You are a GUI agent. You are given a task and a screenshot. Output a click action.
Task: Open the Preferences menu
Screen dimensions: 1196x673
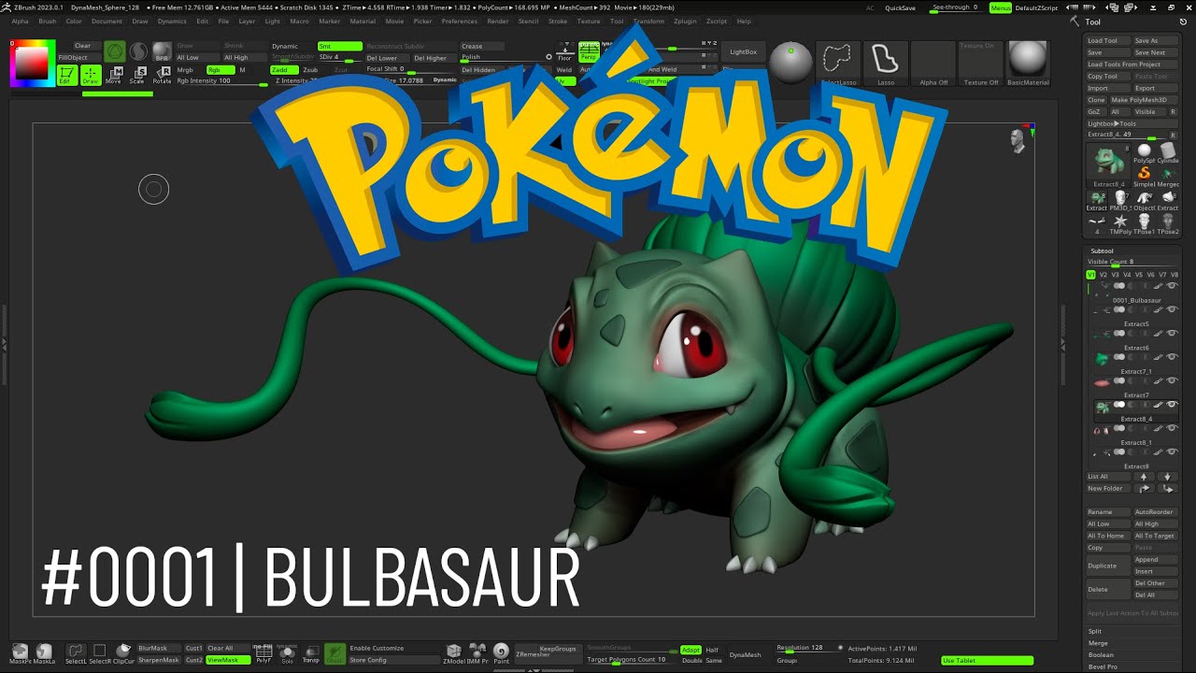tap(459, 21)
